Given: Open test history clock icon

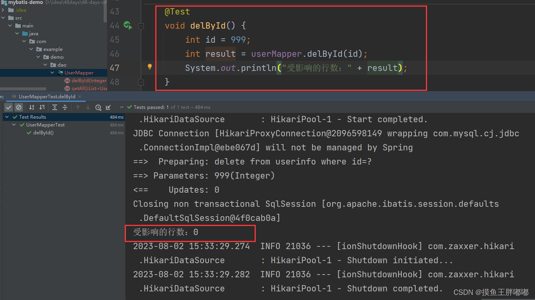Looking at the screenshot, I should click(x=98, y=107).
